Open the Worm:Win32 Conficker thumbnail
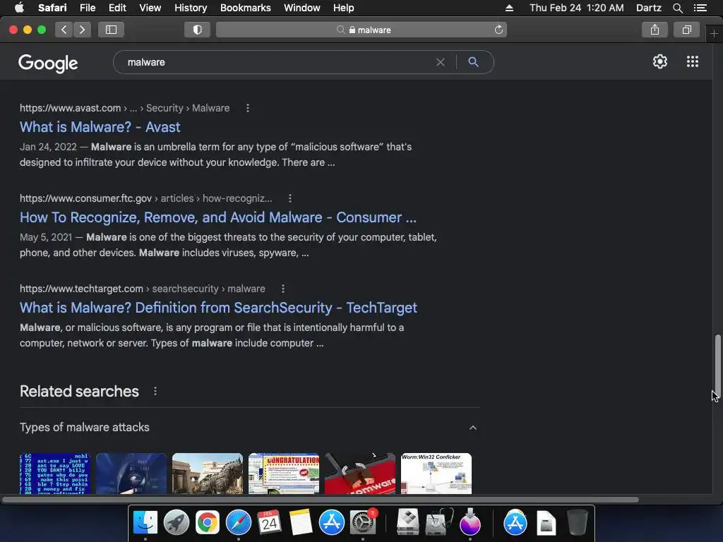Screen dimensions: 723x542 [436, 474]
